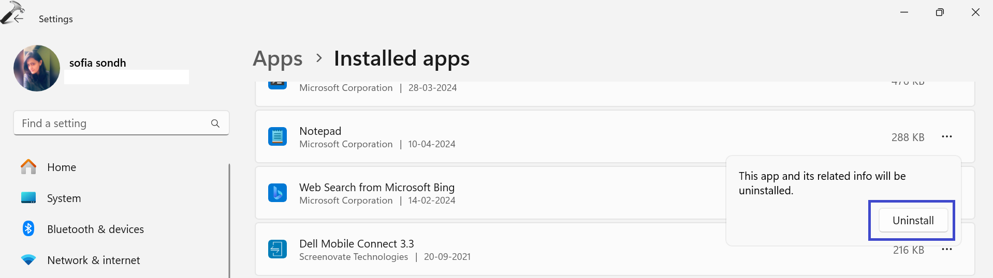Screen dimensions: 993x278
Task: Navigate to Apps in the breadcrumb
Action: pos(278,59)
